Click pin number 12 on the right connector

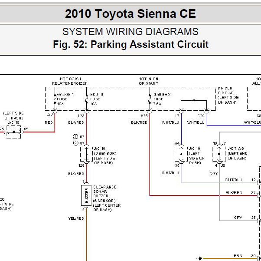(x=254, y=180)
